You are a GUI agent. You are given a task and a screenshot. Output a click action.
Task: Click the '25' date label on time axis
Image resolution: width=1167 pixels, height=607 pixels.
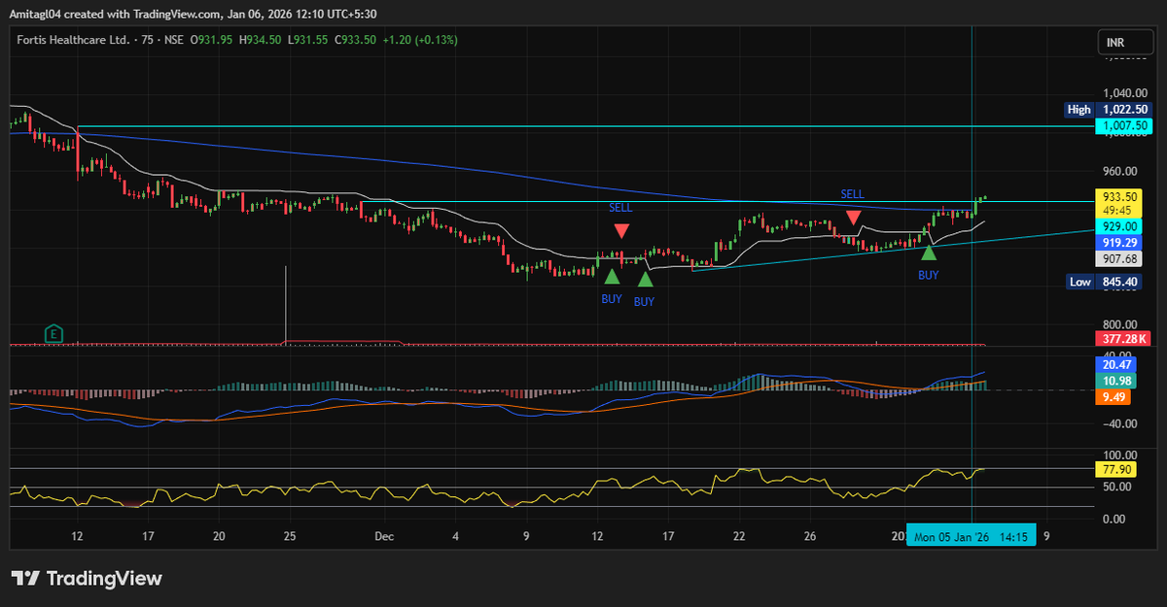290,535
